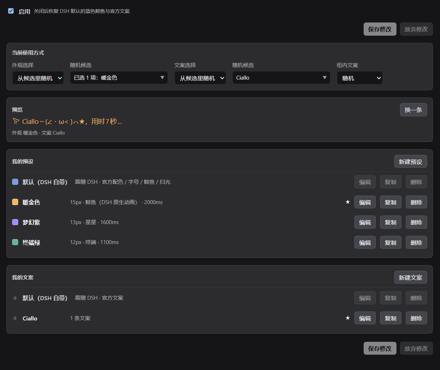Click the 我的预设 section heading
Screen dimensions: 440x370
click(x=22, y=162)
